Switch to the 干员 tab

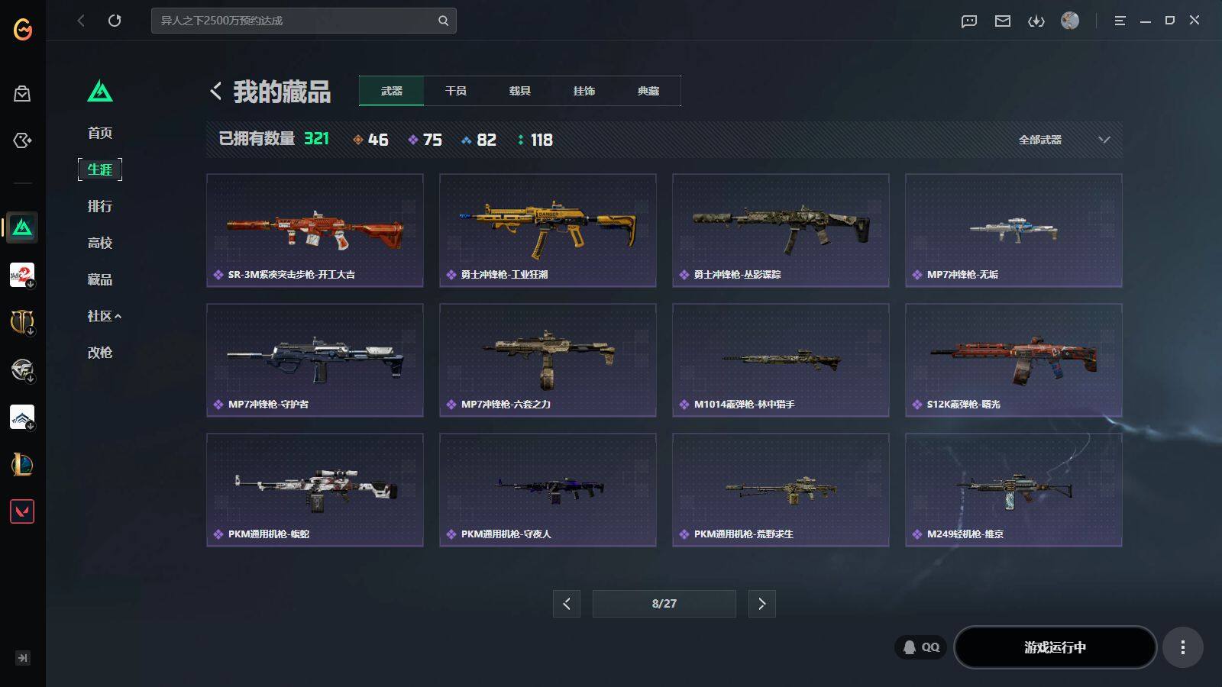pyautogui.click(x=456, y=91)
